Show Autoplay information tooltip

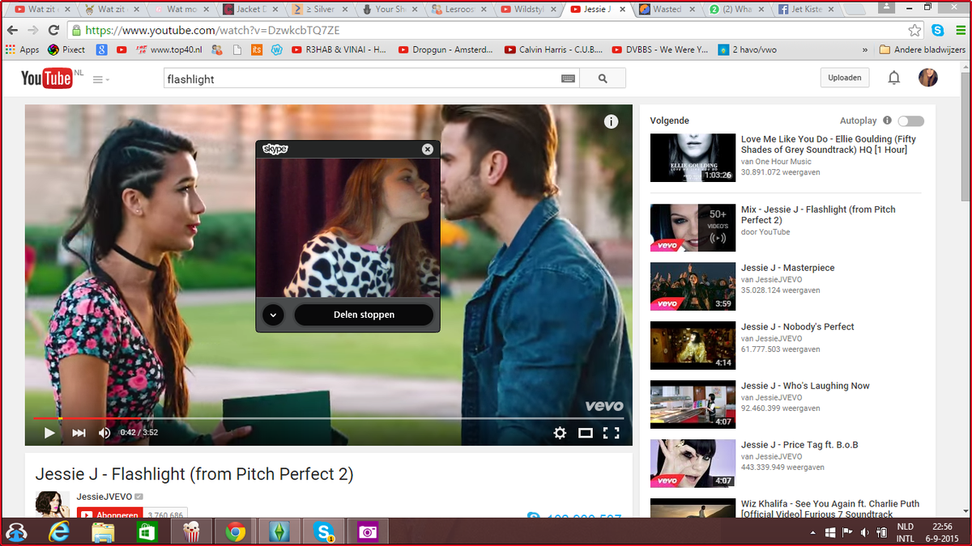pyautogui.click(x=887, y=121)
